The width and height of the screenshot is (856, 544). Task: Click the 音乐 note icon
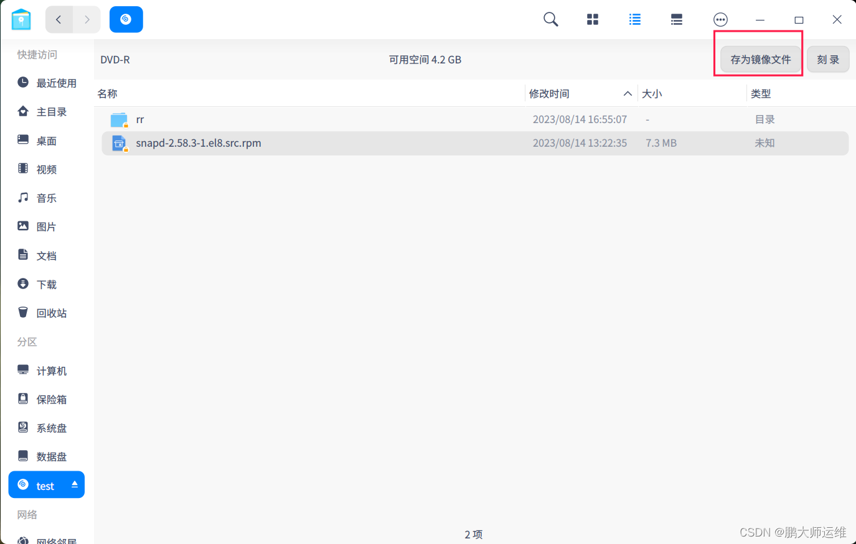[23, 197]
